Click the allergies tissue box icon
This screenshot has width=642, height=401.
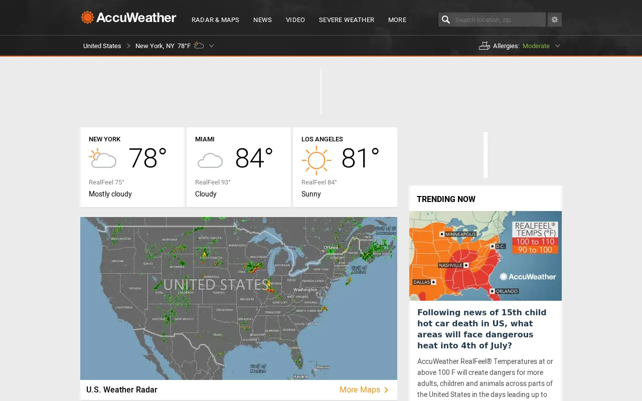pyautogui.click(x=484, y=46)
